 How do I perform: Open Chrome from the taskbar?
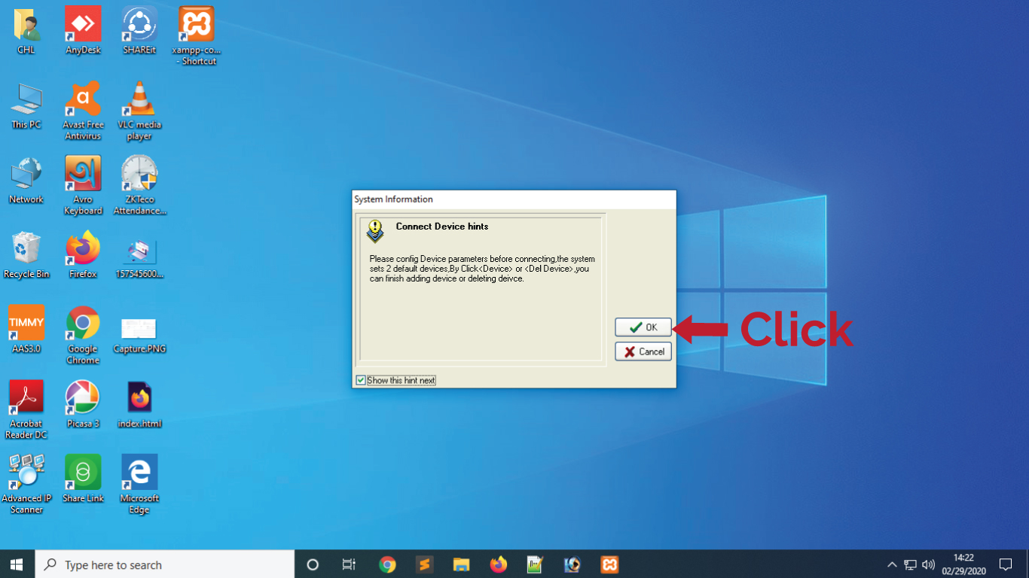[387, 564]
